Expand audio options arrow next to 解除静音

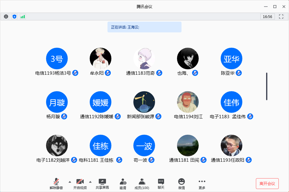[70, 182]
